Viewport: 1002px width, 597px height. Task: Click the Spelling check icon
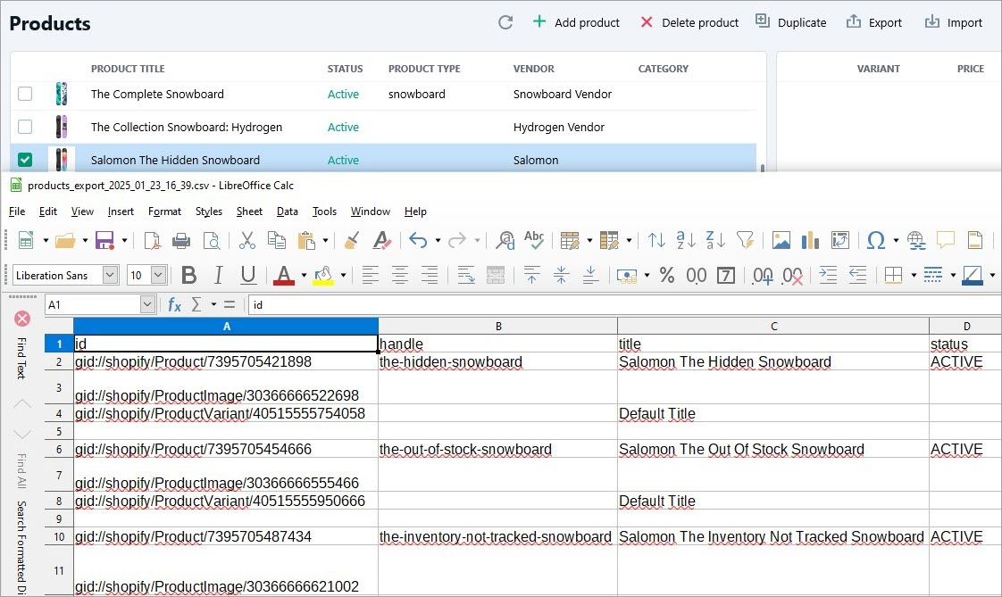pyautogui.click(x=534, y=241)
